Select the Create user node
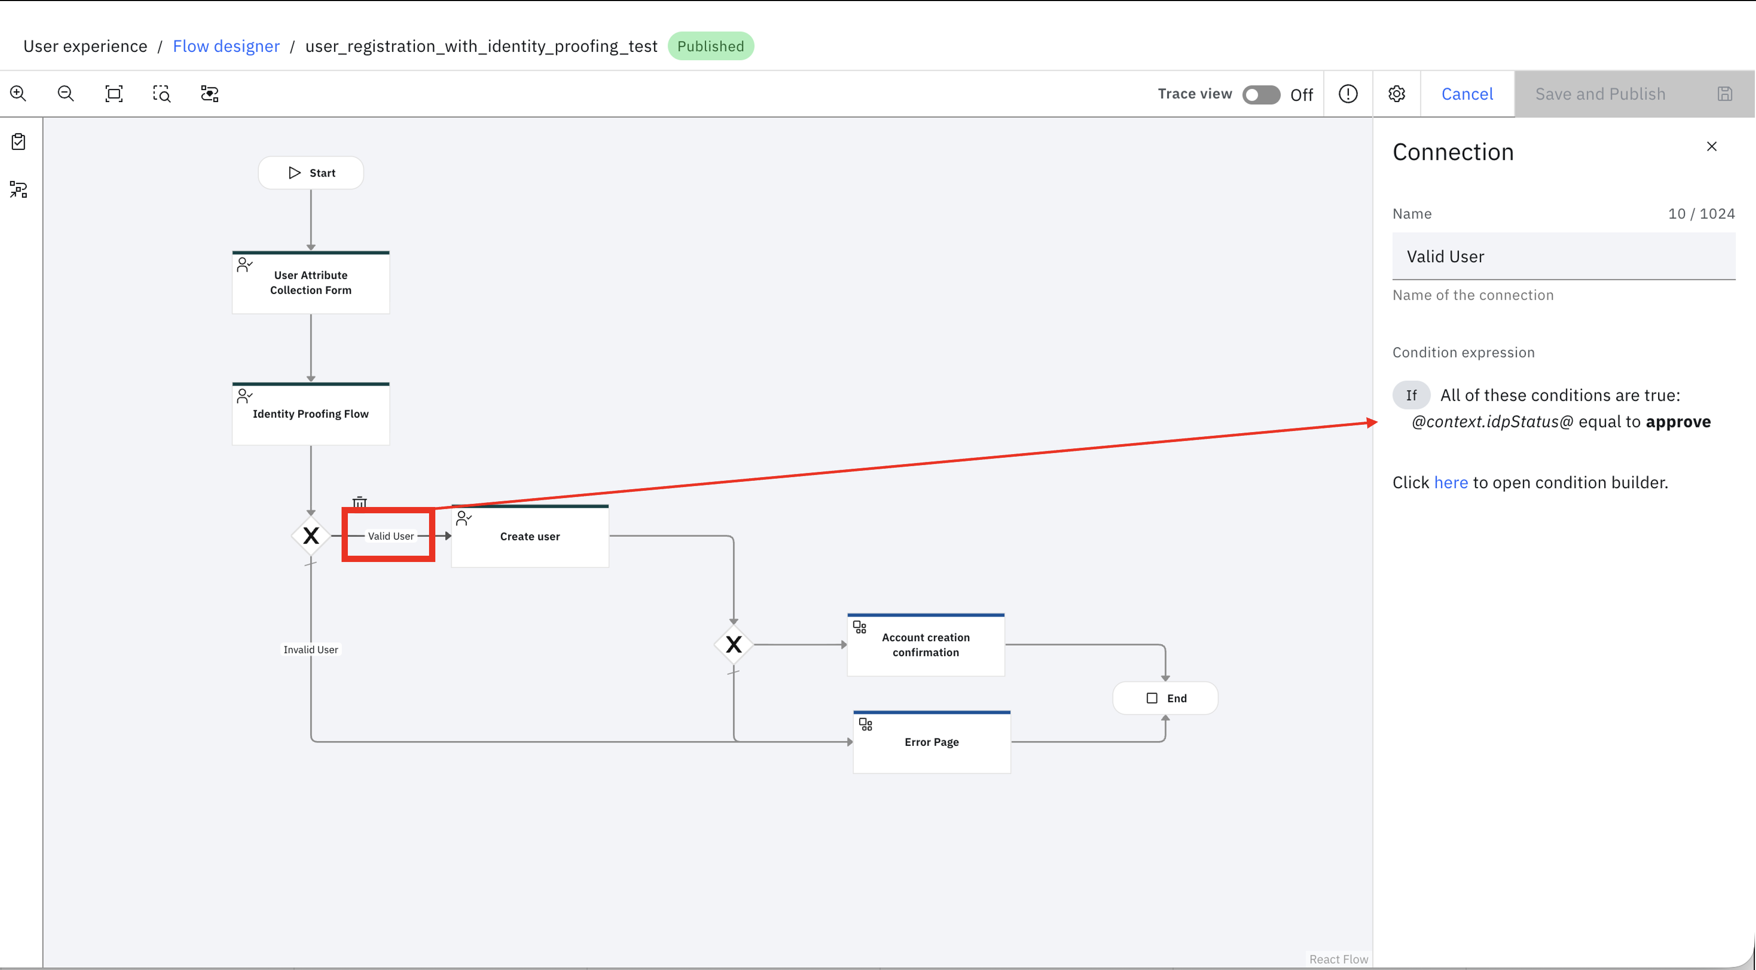1756x970 pixels. point(530,536)
